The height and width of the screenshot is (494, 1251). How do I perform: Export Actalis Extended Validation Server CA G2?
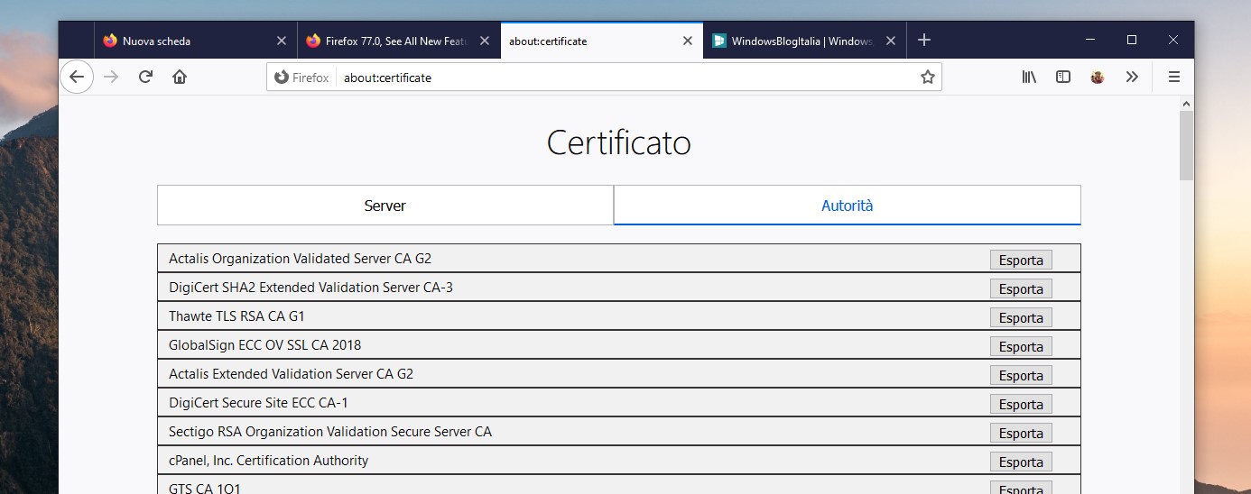(1021, 375)
